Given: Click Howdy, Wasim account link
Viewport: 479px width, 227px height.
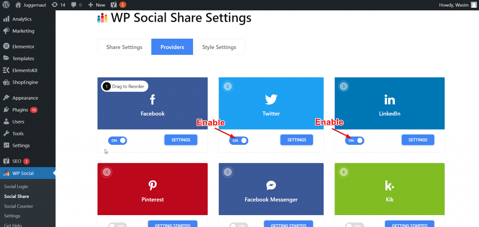Looking at the screenshot, I should point(454,5).
